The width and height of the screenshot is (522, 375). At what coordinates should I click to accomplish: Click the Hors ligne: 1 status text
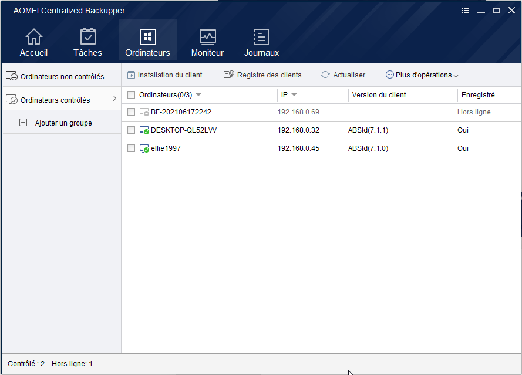click(x=72, y=364)
